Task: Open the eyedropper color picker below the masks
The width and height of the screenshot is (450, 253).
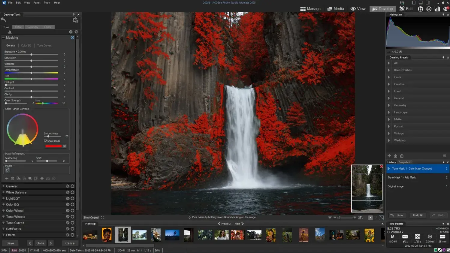Action: (x=48, y=178)
